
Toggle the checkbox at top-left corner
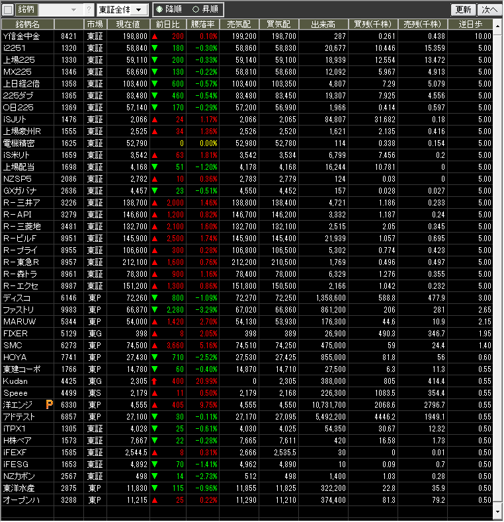pos(8,10)
